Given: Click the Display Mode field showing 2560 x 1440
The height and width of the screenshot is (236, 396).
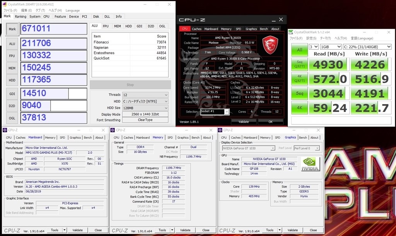Looking at the screenshot, I should pos(145,114).
